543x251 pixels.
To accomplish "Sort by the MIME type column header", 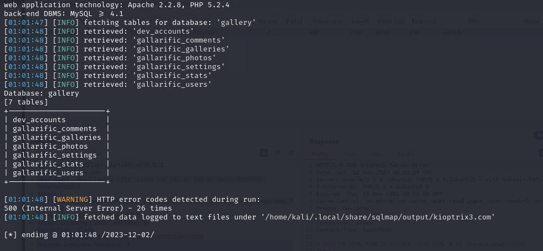I will pos(391,22).
